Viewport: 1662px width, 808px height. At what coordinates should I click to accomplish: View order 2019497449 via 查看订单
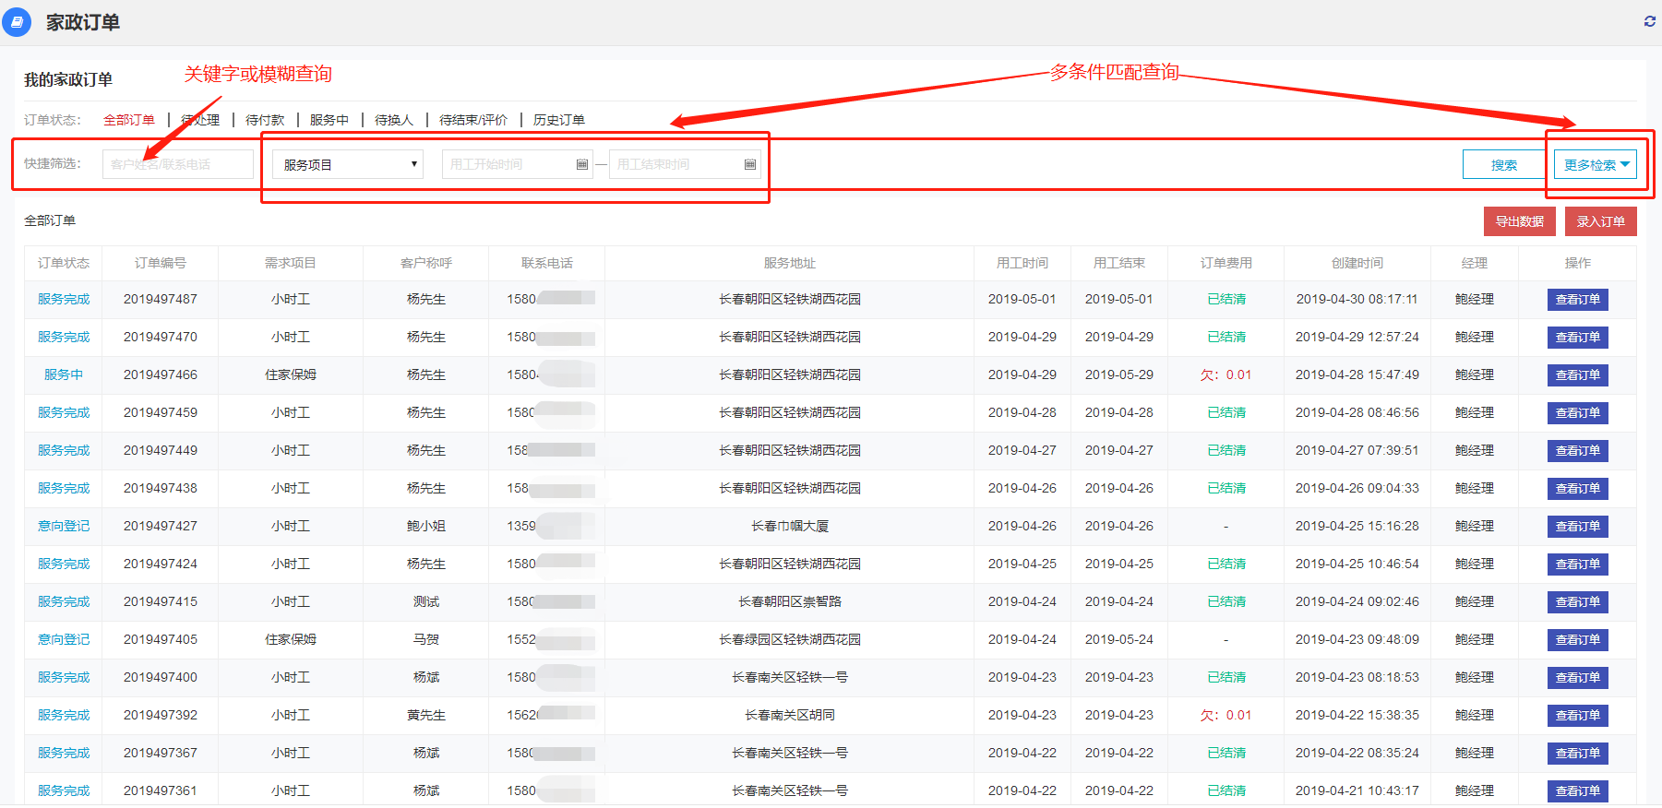tap(1578, 451)
